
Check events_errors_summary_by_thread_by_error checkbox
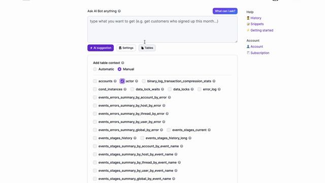[95, 114]
